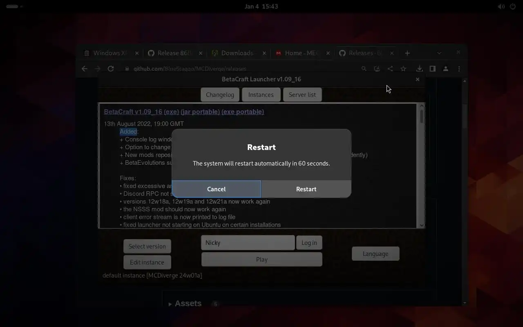Cancel the system restart dialog
The height and width of the screenshot is (327, 523).
pos(216,189)
